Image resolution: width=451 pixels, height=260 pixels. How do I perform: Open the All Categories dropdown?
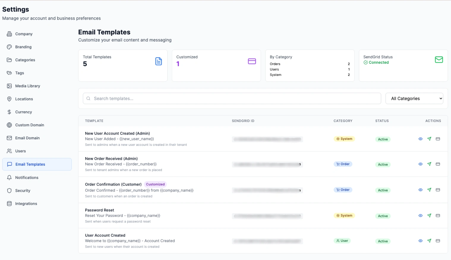[x=414, y=98]
